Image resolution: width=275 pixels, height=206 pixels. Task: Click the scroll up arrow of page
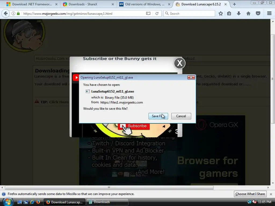pyautogui.click(x=273, y=21)
